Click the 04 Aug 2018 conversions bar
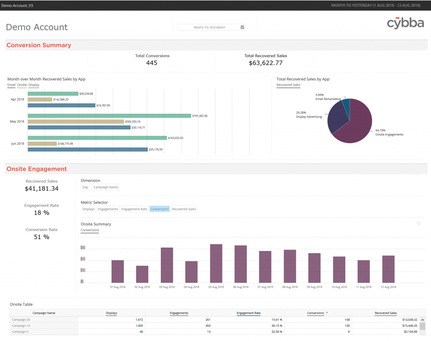The height and width of the screenshot is (341, 431). (192, 272)
